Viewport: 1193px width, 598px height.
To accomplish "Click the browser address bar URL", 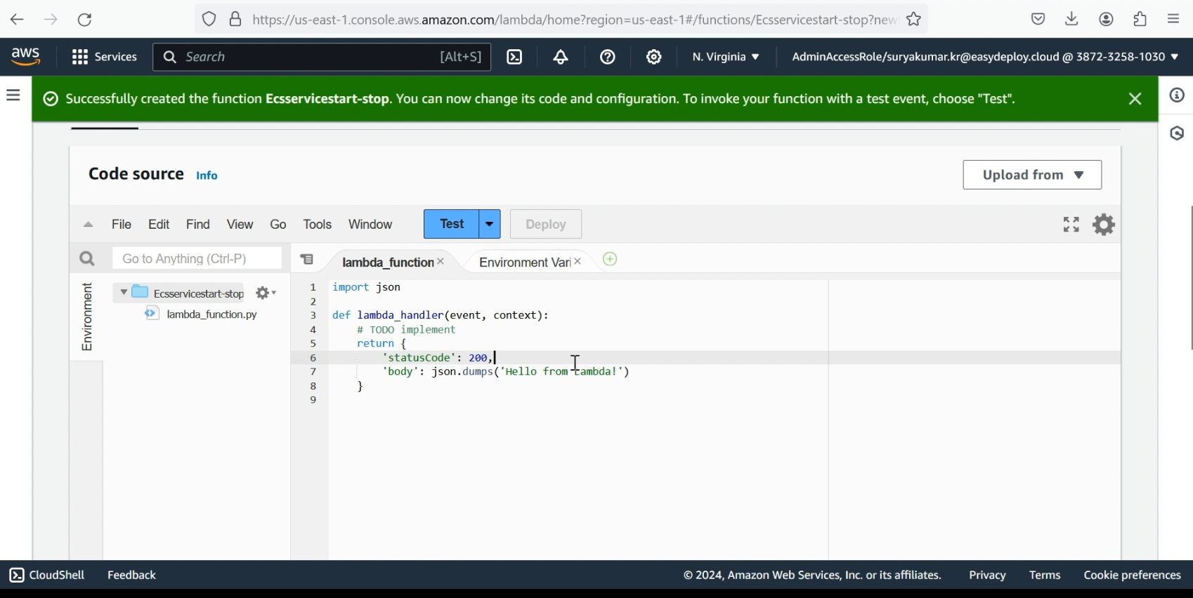I will pos(574,20).
